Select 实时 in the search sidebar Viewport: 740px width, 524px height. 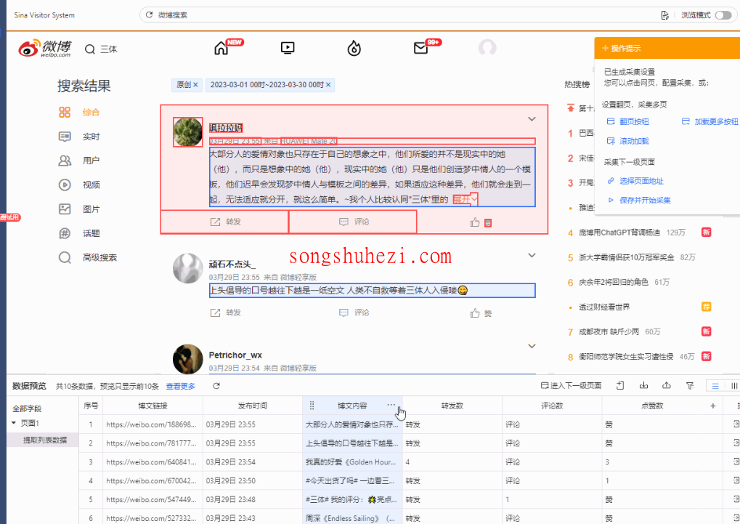tap(79, 137)
